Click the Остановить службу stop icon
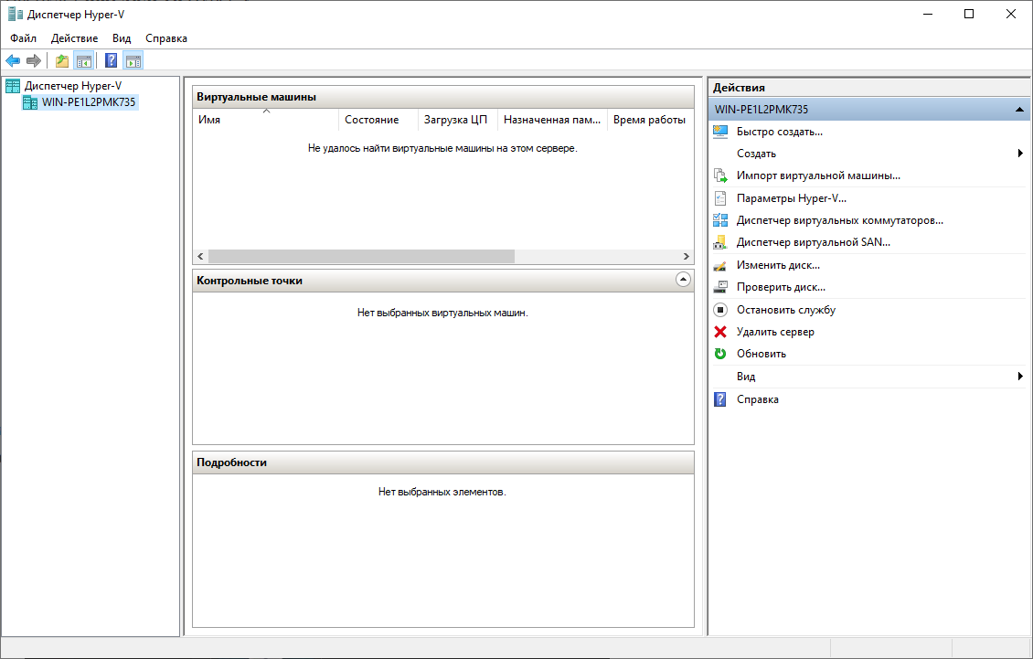Image resolution: width=1033 pixels, height=659 pixels. pos(720,310)
